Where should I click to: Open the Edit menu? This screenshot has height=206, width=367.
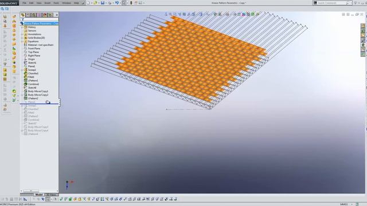[31, 3]
